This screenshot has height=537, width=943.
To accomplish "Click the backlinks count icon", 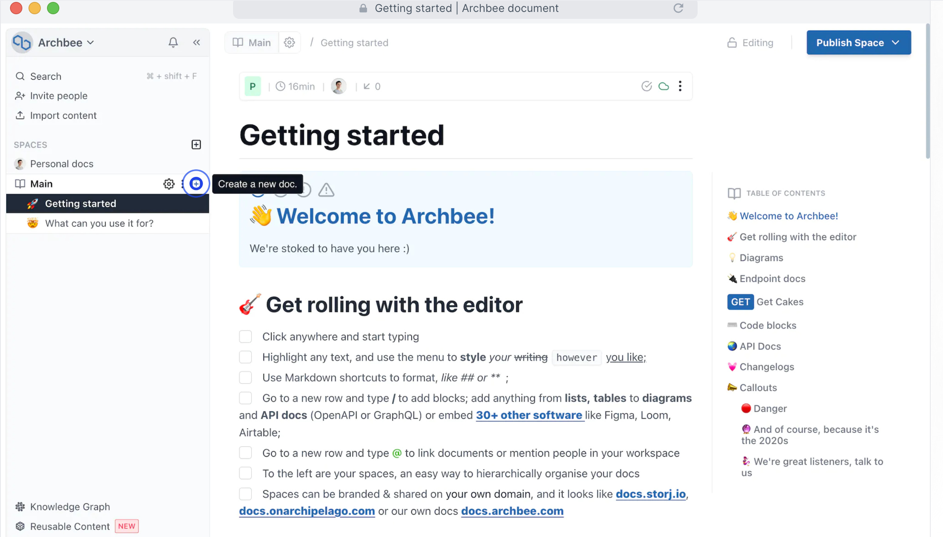I will pyautogui.click(x=367, y=86).
